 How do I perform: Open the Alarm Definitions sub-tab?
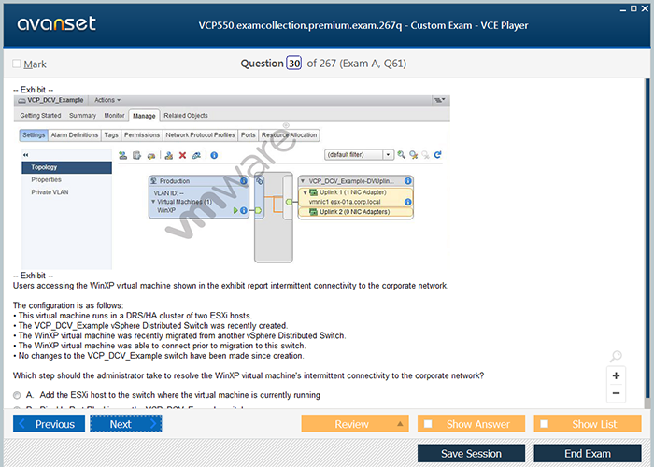point(75,135)
